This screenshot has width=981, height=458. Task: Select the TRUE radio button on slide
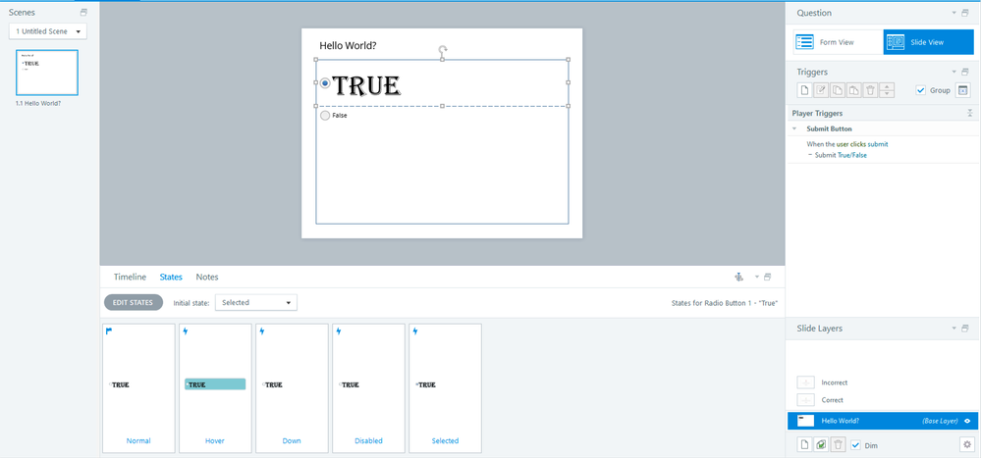click(x=325, y=83)
